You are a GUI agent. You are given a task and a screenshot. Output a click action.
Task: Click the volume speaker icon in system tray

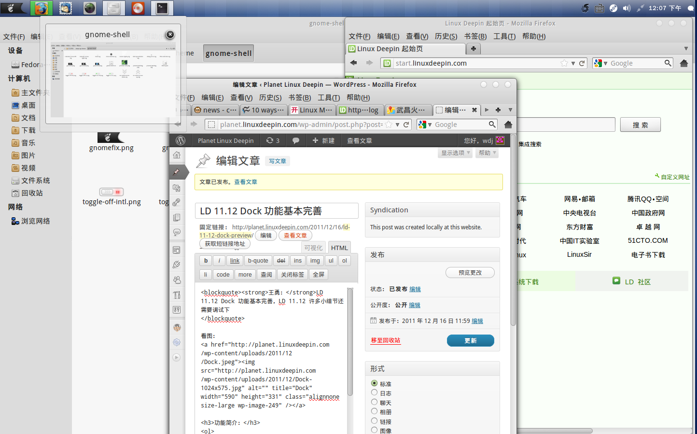point(627,8)
